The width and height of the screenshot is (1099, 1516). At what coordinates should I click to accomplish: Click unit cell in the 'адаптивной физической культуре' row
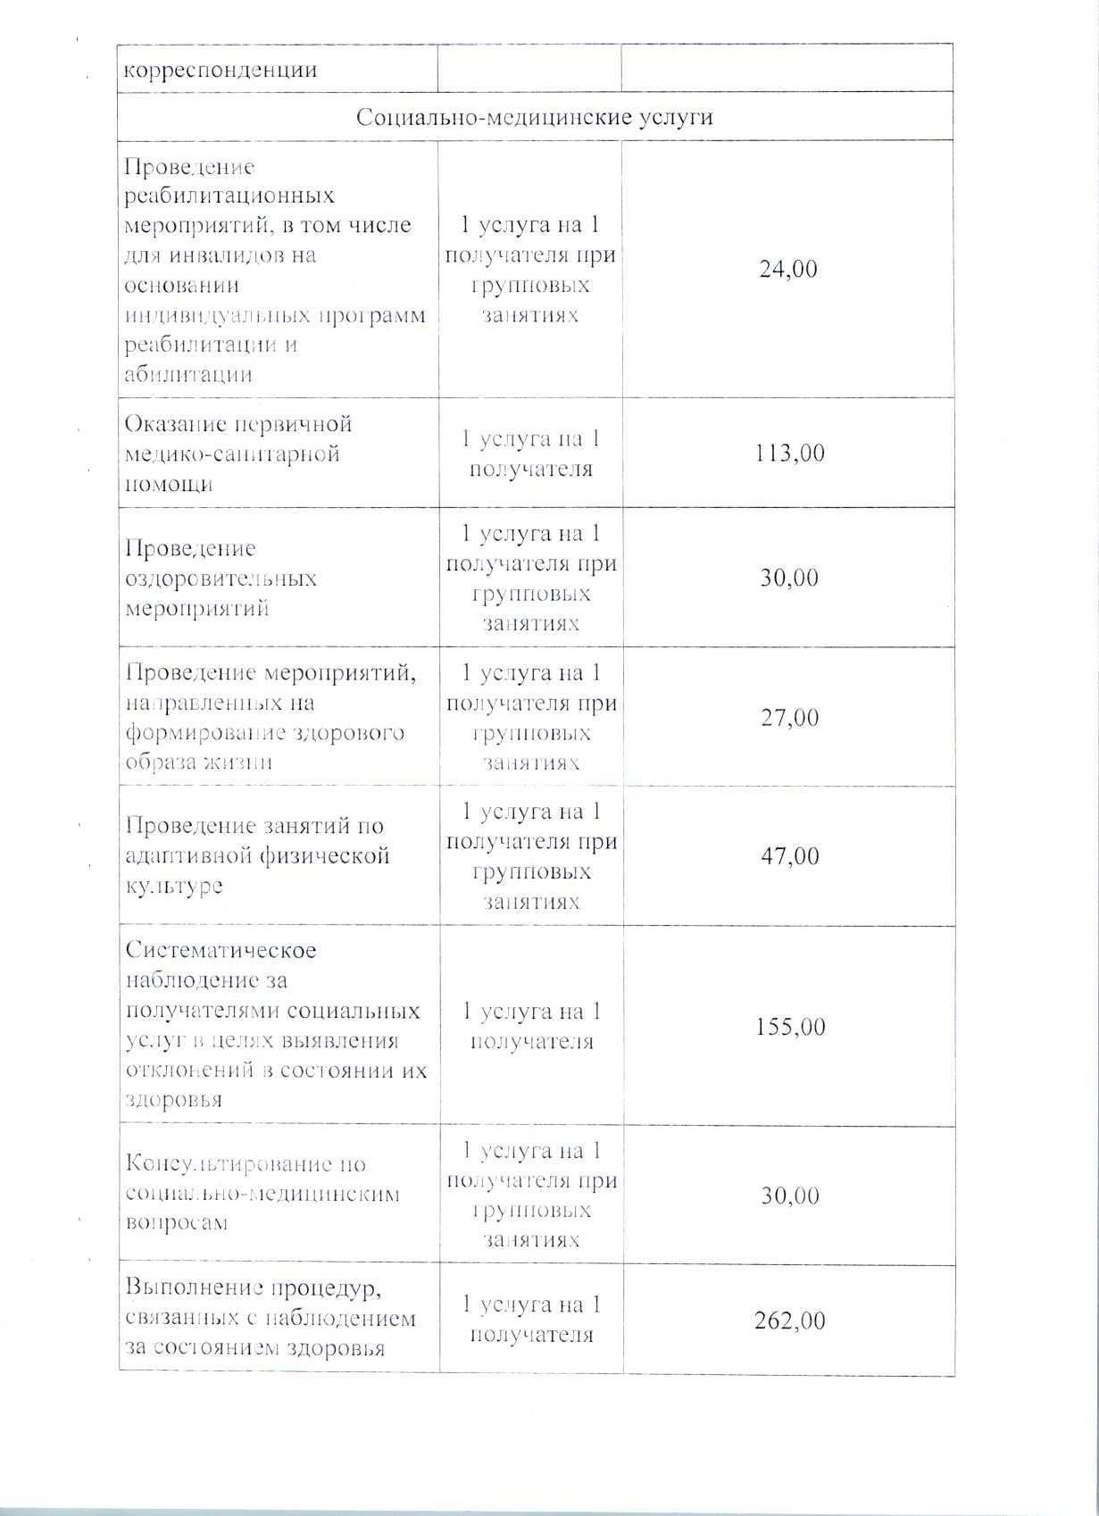coord(531,856)
